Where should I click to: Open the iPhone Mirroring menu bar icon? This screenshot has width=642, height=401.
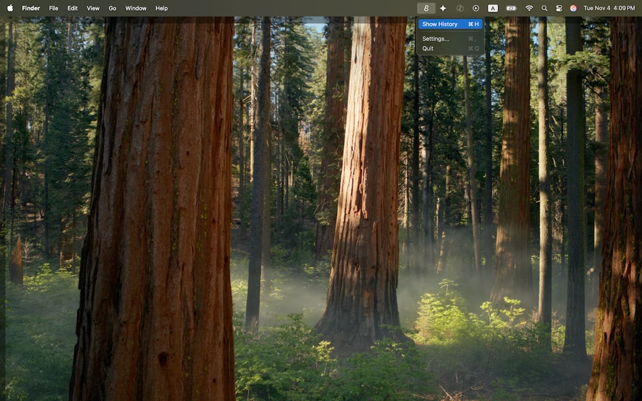[x=460, y=7]
